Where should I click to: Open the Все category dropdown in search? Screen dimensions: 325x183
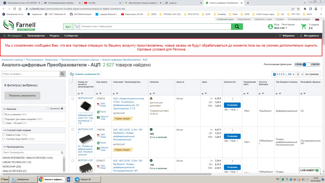tap(68, 27)
